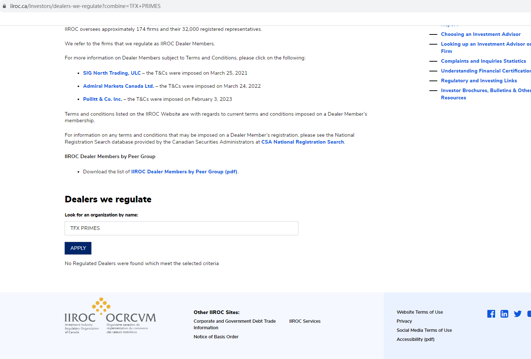Viewport: 531px width, 359px height.
Task: Open the Facebook social icon
Action: coord(491,314)
